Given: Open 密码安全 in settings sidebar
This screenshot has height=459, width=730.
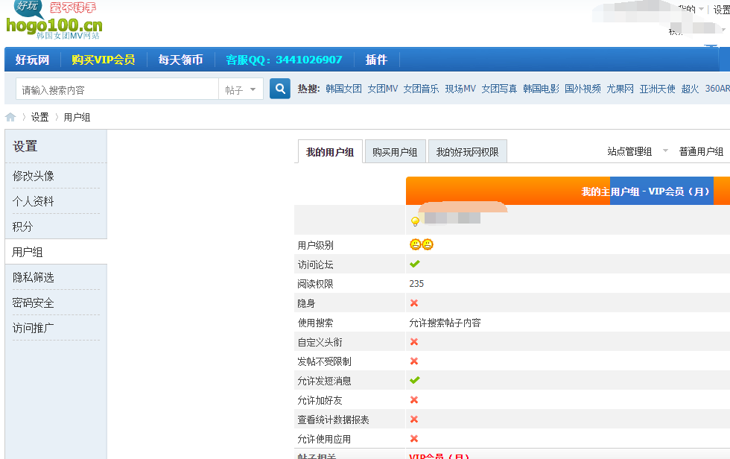Looking at the screenshot, I should coord(33,303).
